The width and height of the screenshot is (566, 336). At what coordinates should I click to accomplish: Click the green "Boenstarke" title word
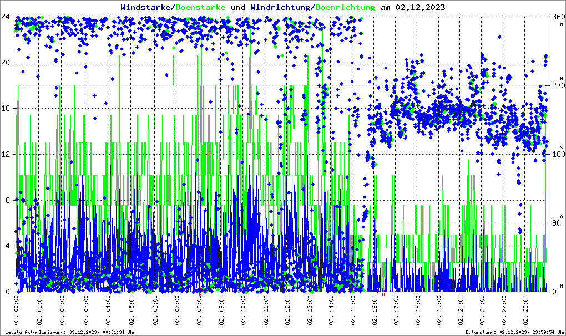point(200,7)
